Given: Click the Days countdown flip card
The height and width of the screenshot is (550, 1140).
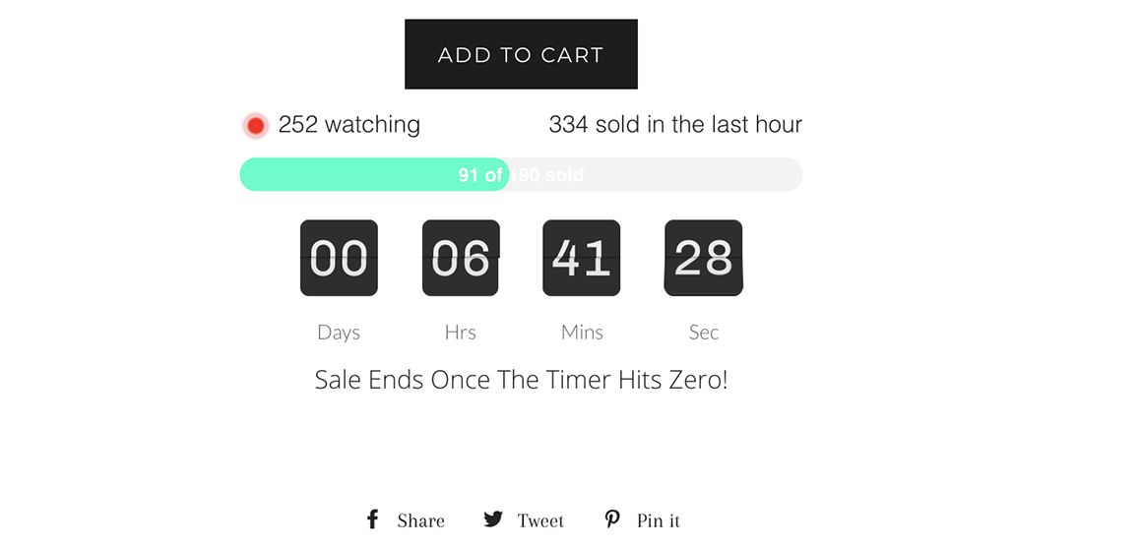Looking at the screenshot, I should point(339,258).
